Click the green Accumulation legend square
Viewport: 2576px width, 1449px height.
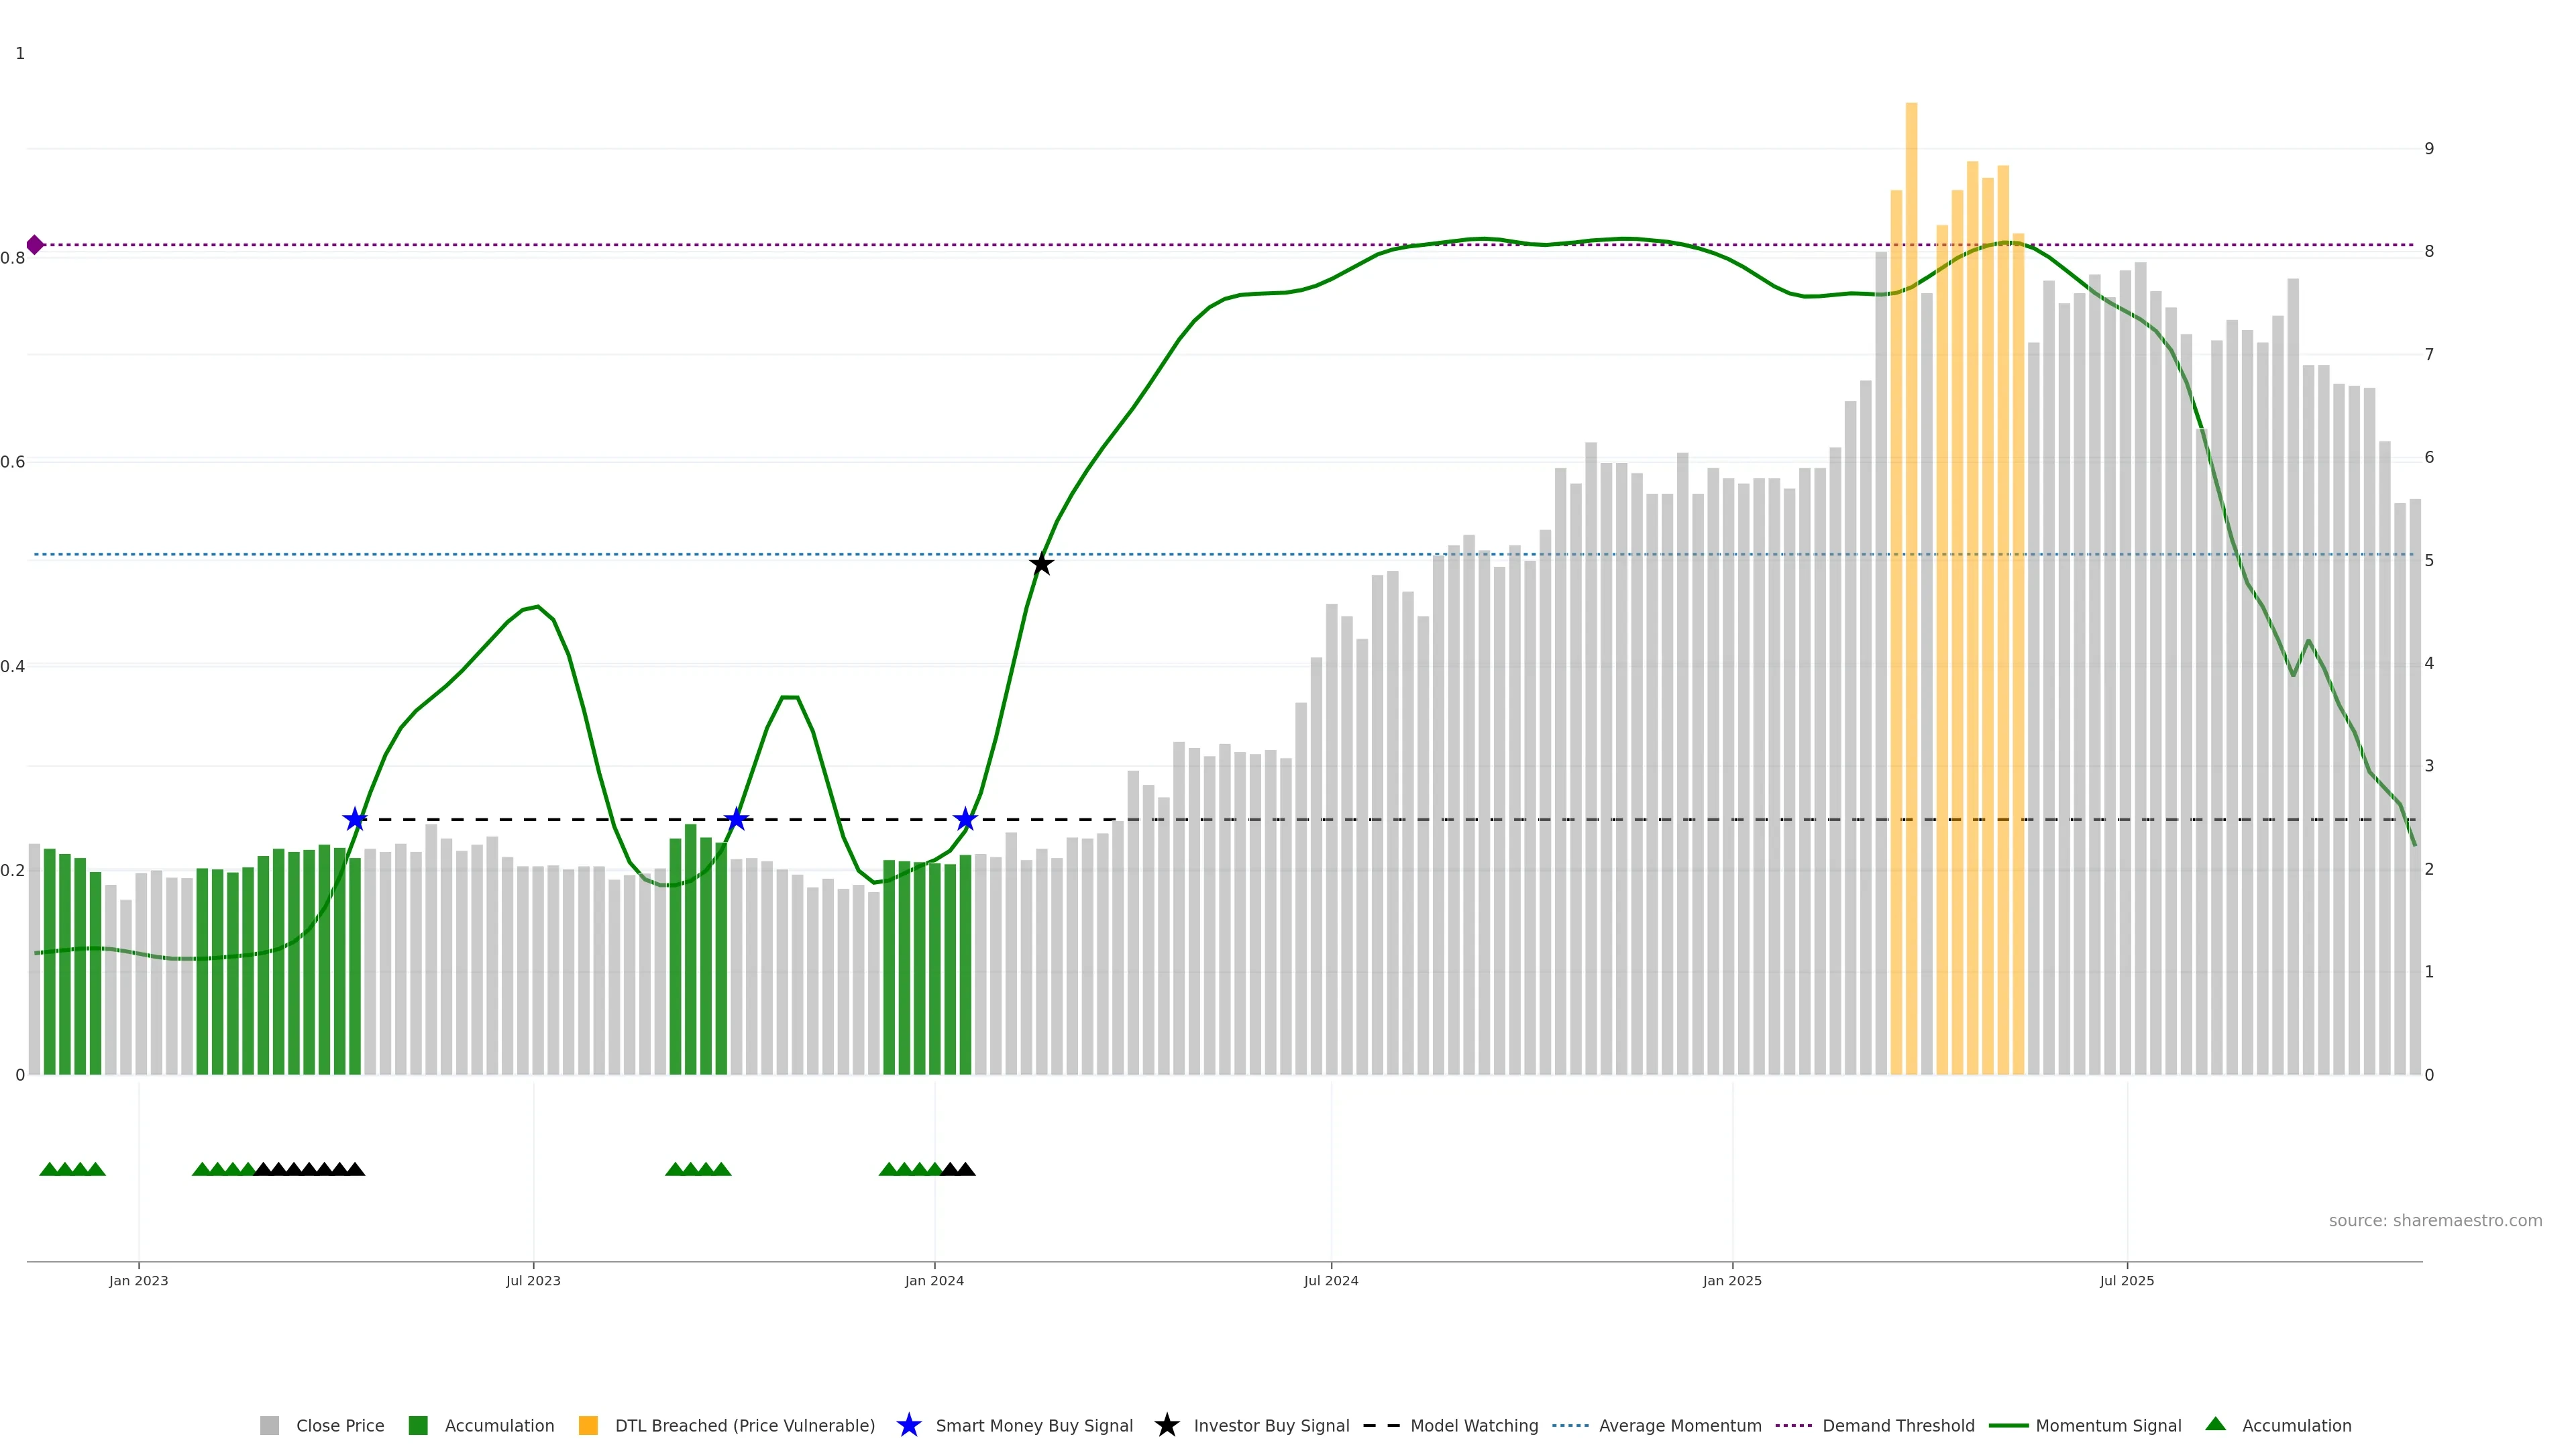tap(418, 1425)
